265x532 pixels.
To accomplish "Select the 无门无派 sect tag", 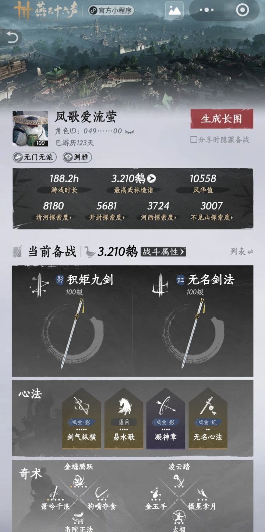I will pyautogui.click(x=34, y=158).
